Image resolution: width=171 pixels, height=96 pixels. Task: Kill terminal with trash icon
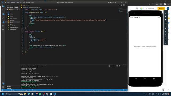[x=119, y=66]
